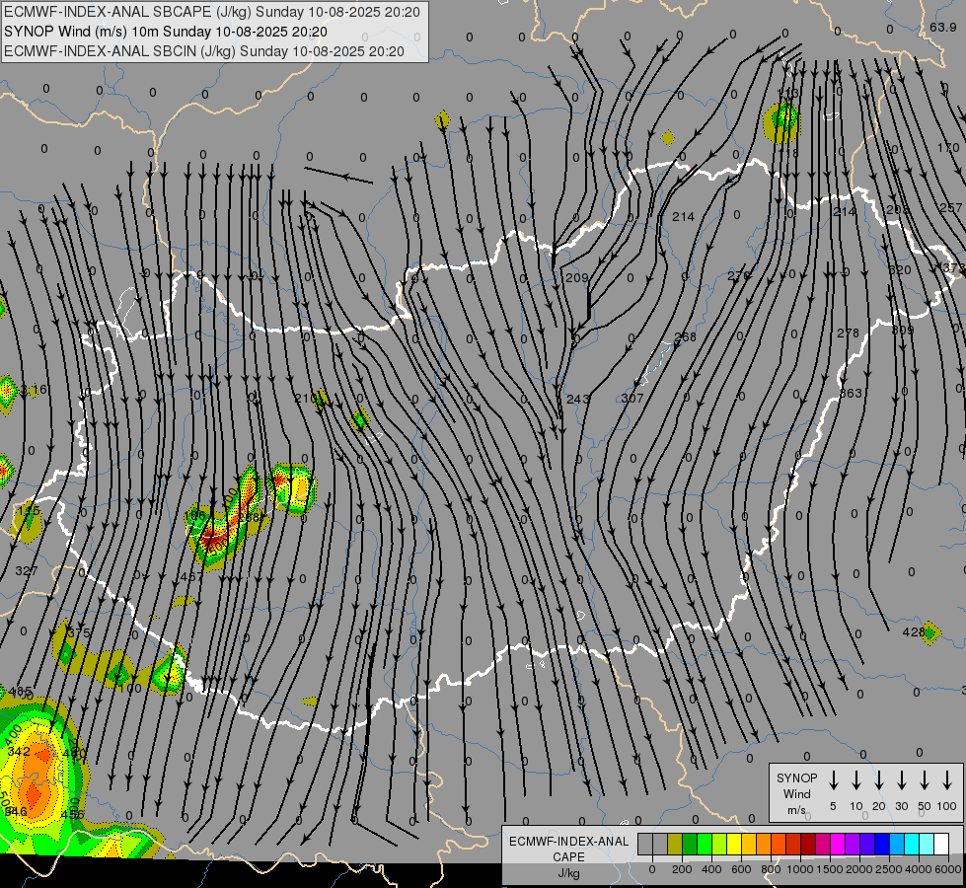This screenshot has height=888, width=966.
Task: Click the SBCAPE title line at top
Action: [x=212, y=12]
